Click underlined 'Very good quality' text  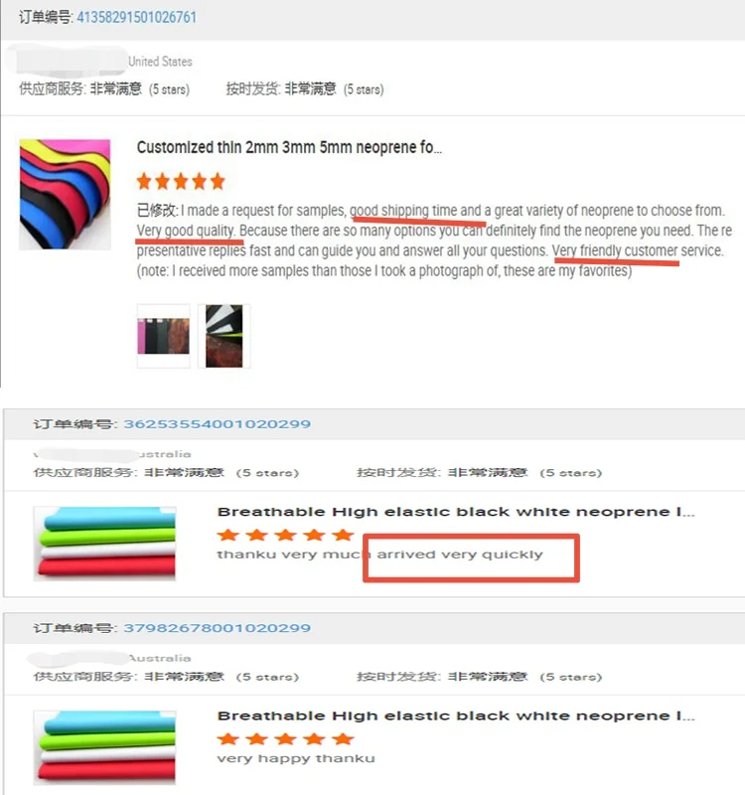[x=186, y=231]
